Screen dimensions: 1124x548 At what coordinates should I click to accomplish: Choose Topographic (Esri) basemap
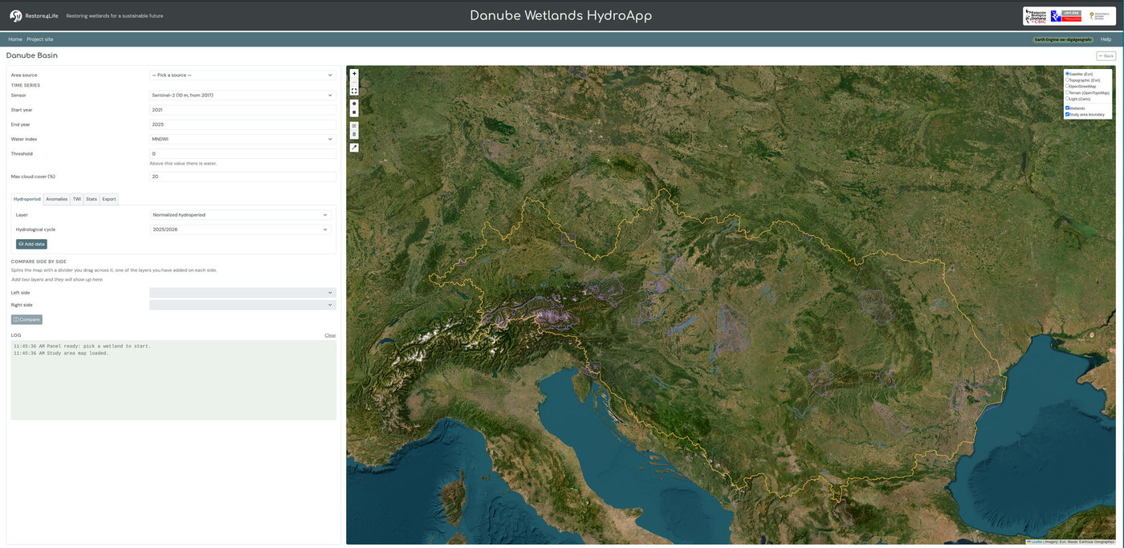[x=1067, y=80]
